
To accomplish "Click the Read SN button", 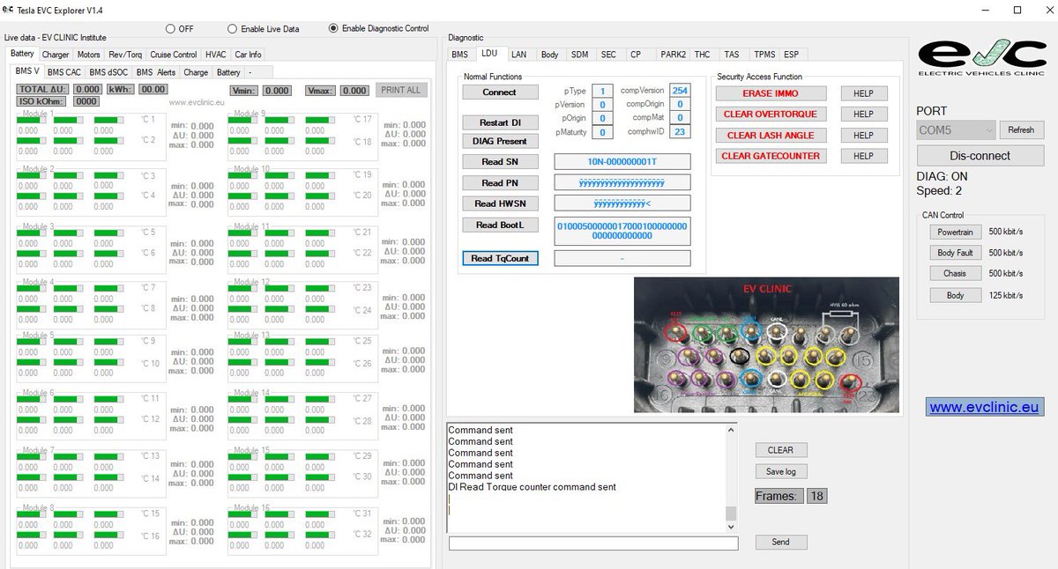I will 500,162.
